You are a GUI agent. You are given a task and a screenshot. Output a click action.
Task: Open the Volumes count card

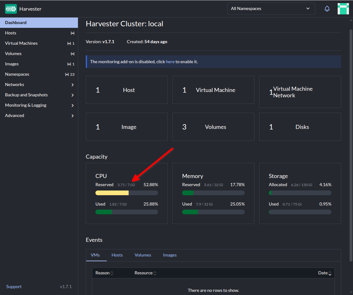213,127
